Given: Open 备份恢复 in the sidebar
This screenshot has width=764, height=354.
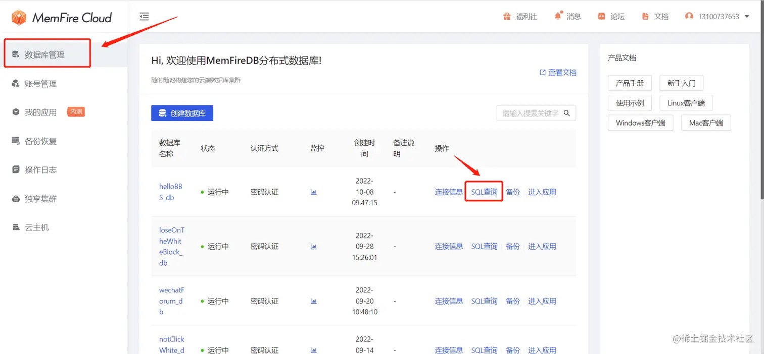Looking at the screenshot, I should [64, 141].
